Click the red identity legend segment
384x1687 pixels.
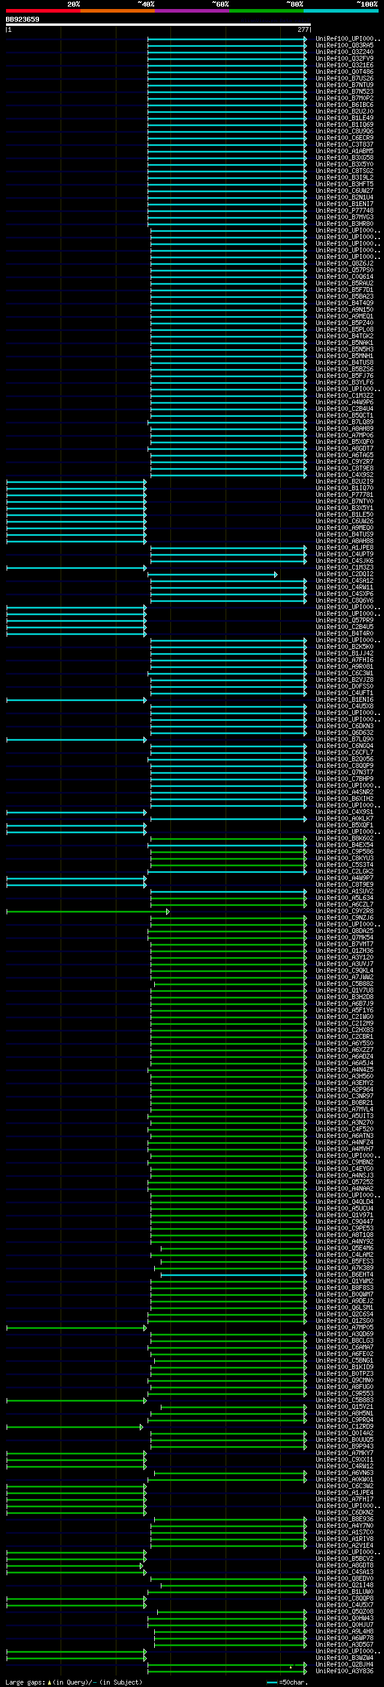coord(43,10)
